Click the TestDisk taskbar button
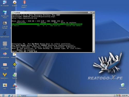 (x=27, y=96)
